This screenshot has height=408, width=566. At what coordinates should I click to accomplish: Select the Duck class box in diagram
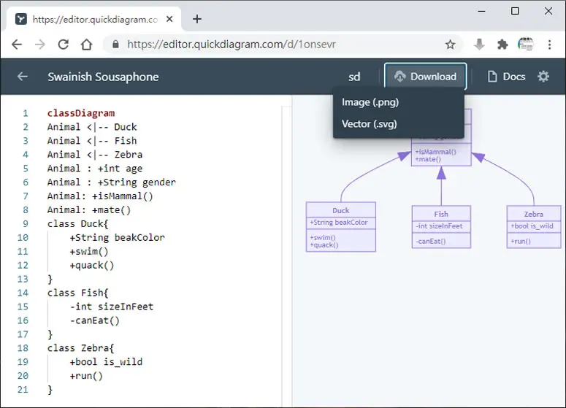[x=341, y=227]
